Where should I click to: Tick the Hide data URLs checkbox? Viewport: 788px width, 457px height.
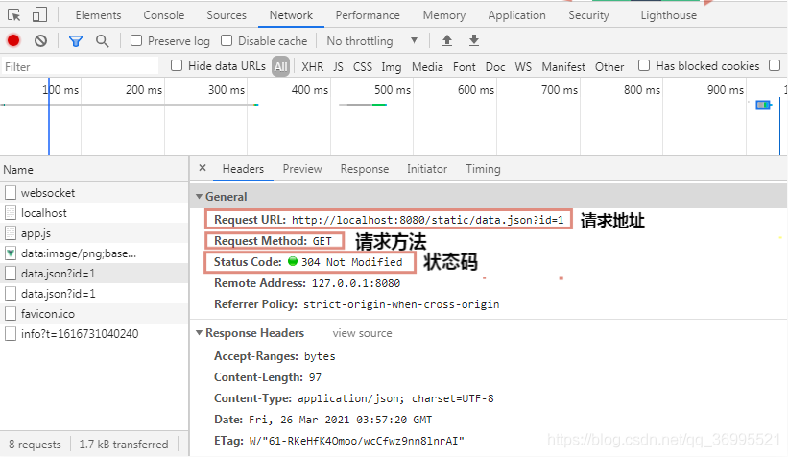(177, 66)
